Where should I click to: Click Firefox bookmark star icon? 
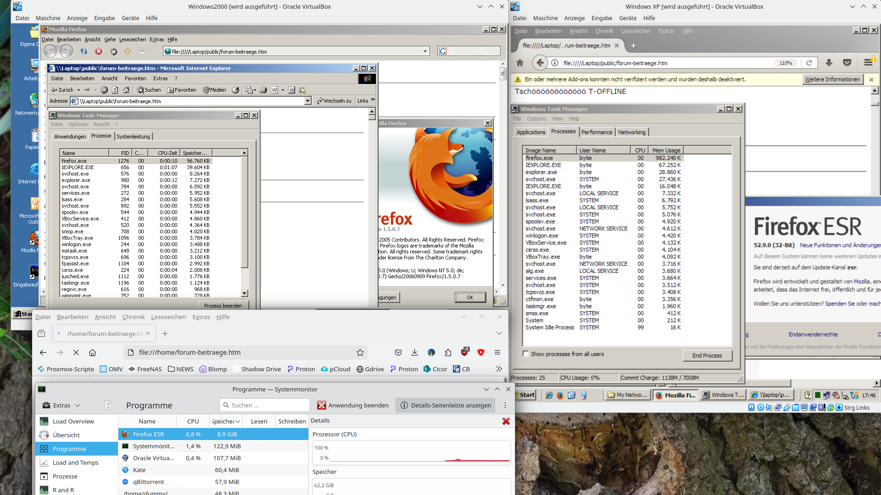click(360, 352)
